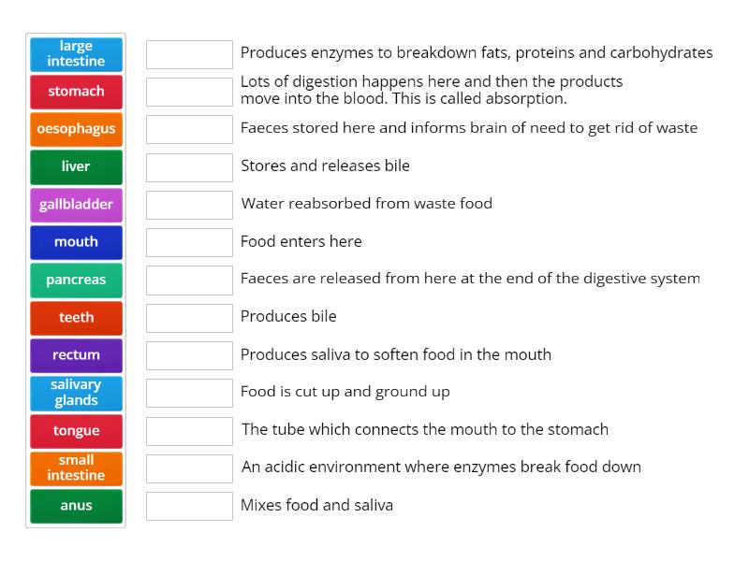Click the drop slot for 'Mixes food and saliva'
This screenshot has width=749, height=561.
click(x=189, y=506)
